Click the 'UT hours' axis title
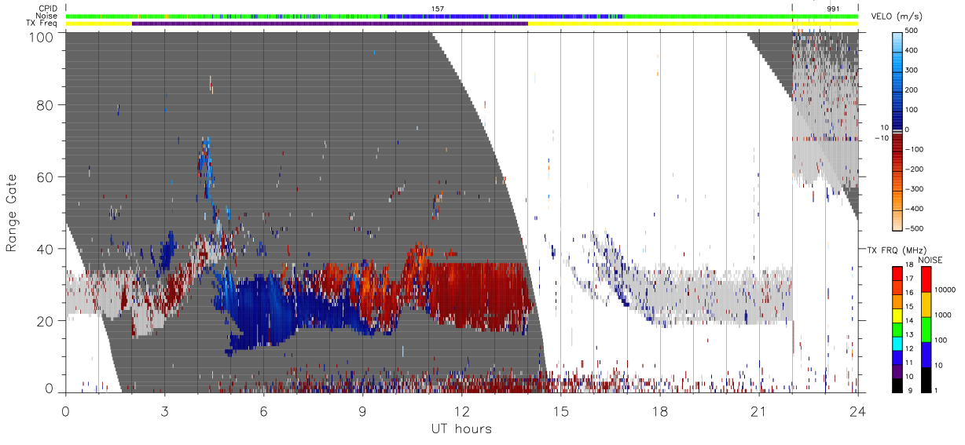965x445 pixels. 461,429
